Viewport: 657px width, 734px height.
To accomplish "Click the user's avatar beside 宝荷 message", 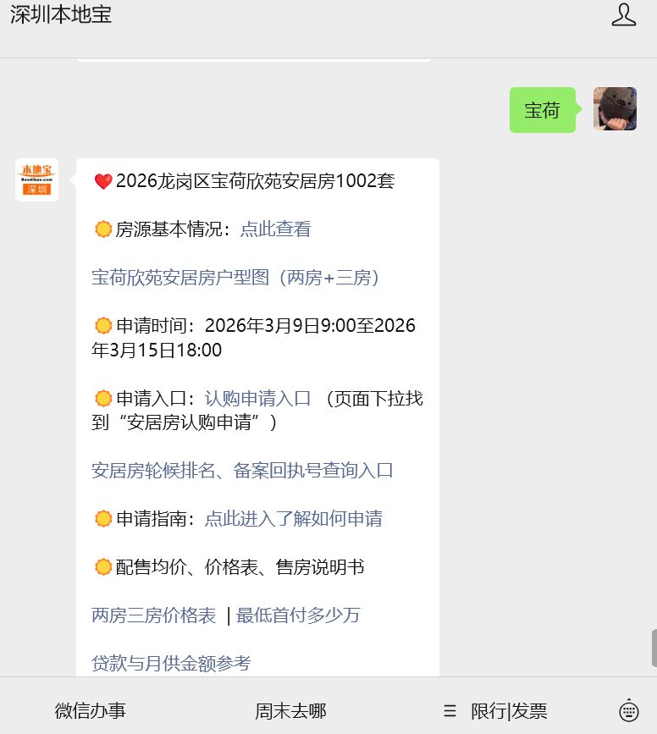I will tap(615, 109).
